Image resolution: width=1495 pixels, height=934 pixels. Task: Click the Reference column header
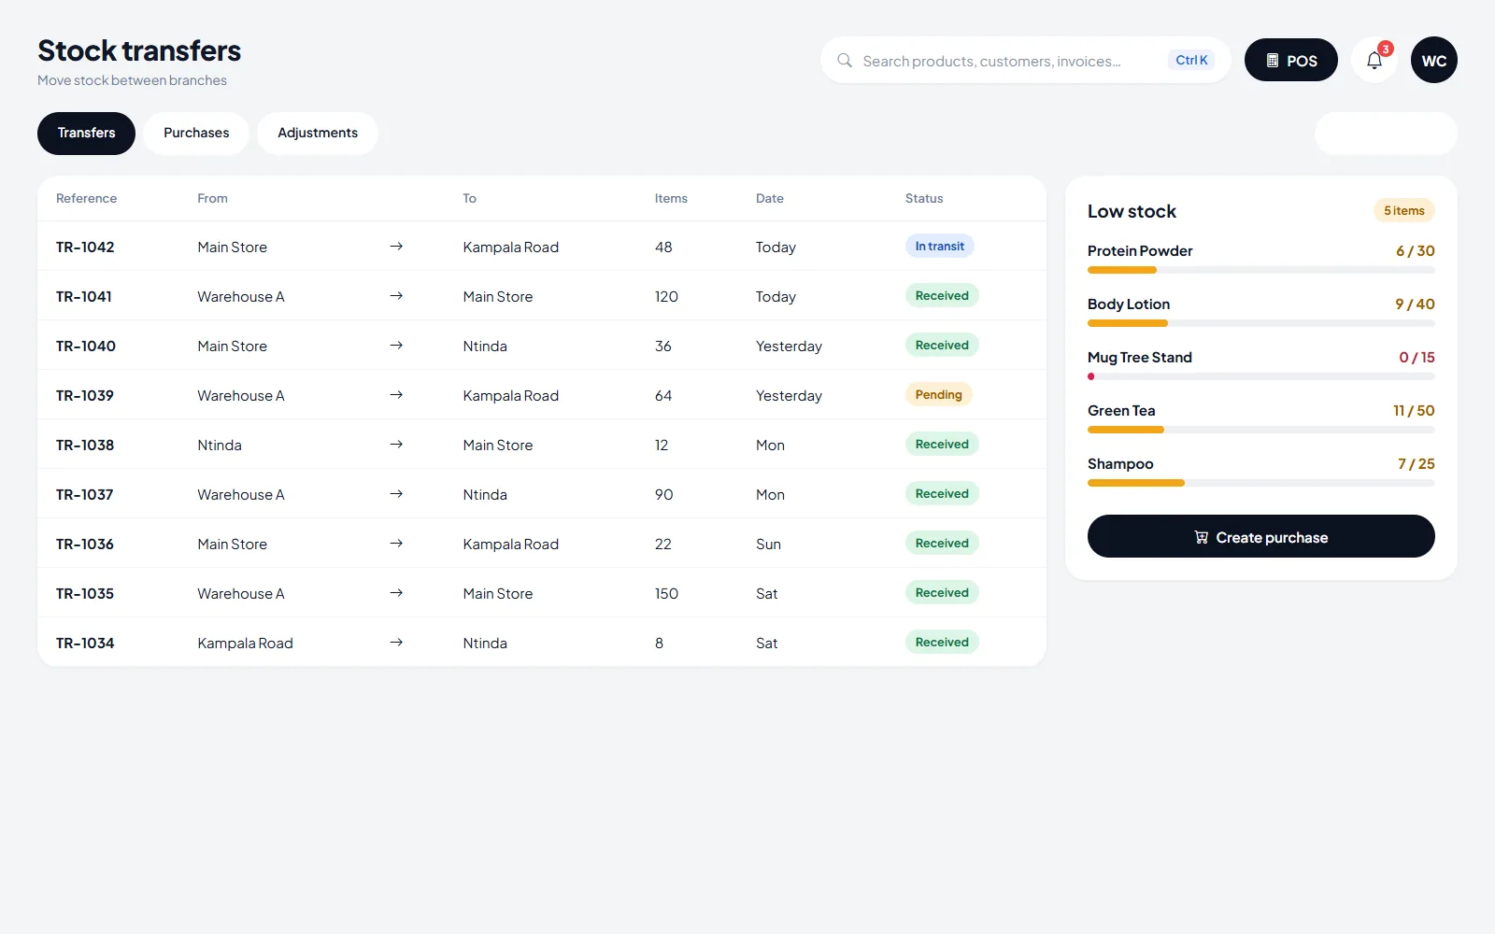[86, 198]
